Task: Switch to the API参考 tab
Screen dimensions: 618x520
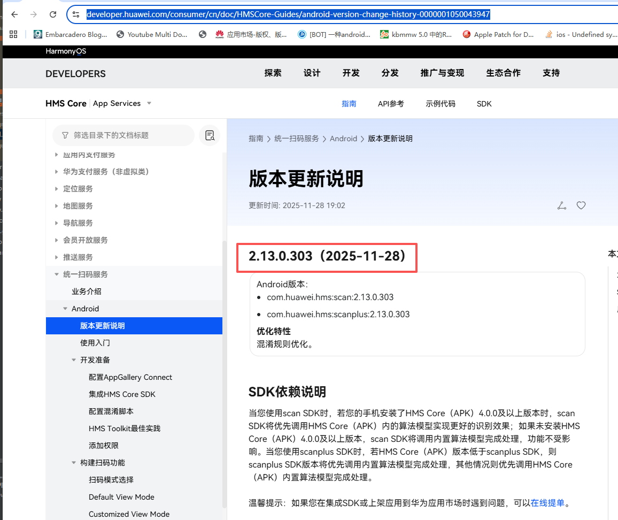Action: point(391,104)
